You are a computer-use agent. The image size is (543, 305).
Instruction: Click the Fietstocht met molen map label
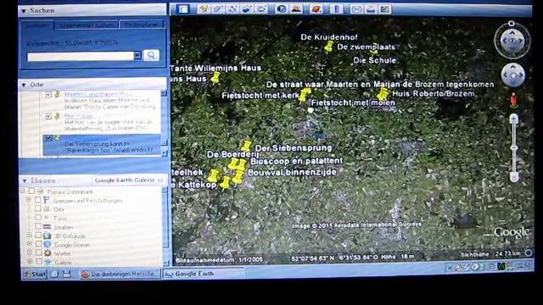pos(353,103)
